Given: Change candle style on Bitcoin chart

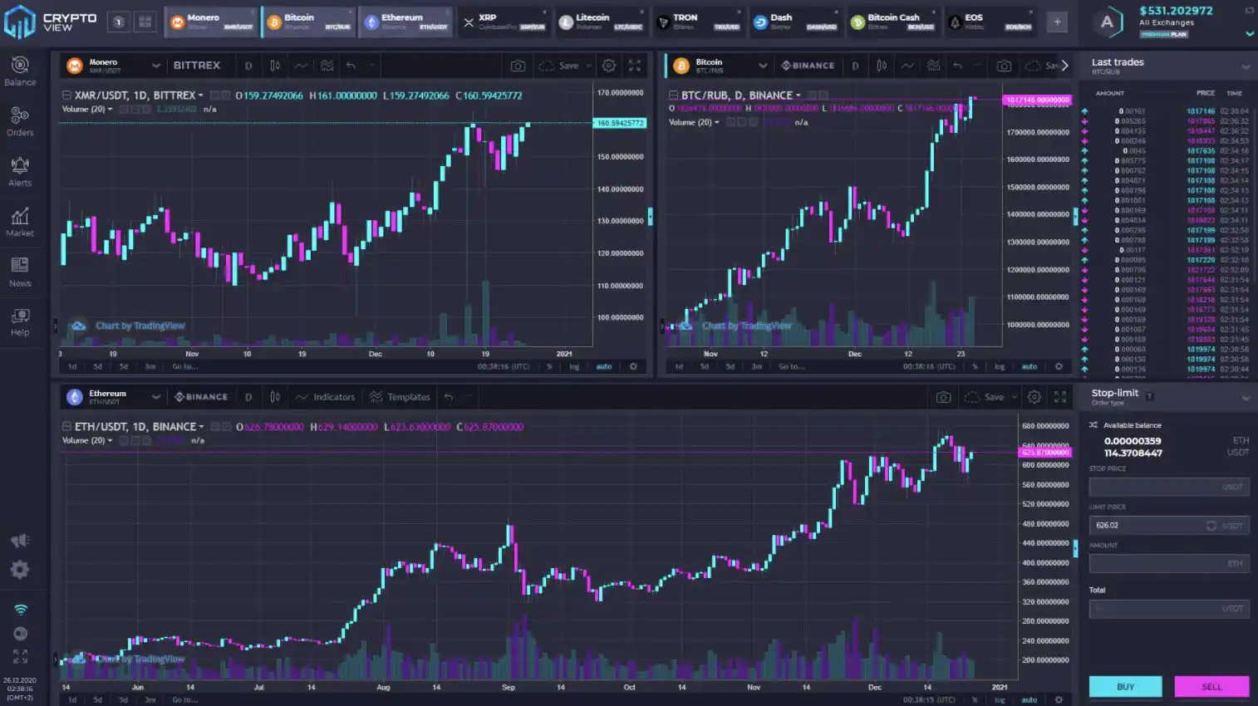Looking at the screenshot, I should tap(882, 66).
